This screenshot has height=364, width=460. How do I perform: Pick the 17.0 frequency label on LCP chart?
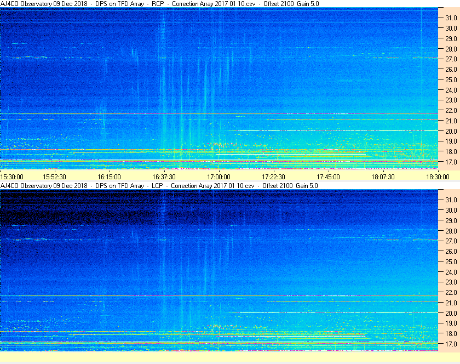click(451, 344)
